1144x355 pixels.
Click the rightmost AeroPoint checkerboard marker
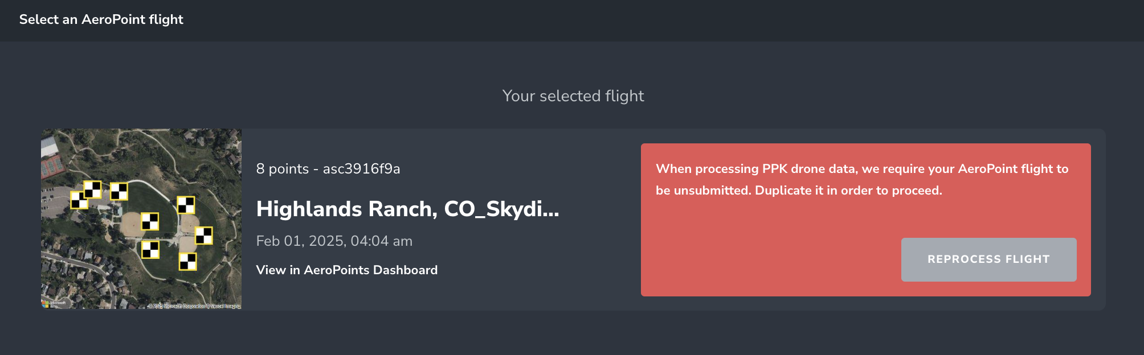tap(203, 235)
